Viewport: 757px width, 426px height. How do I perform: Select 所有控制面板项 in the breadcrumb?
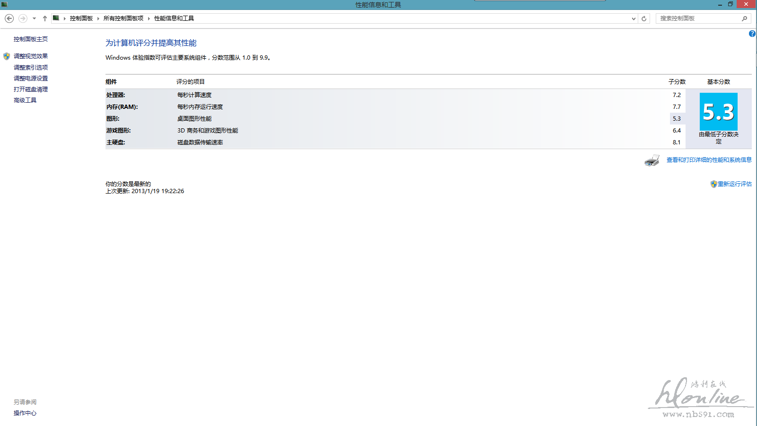[x=123, y=18]
